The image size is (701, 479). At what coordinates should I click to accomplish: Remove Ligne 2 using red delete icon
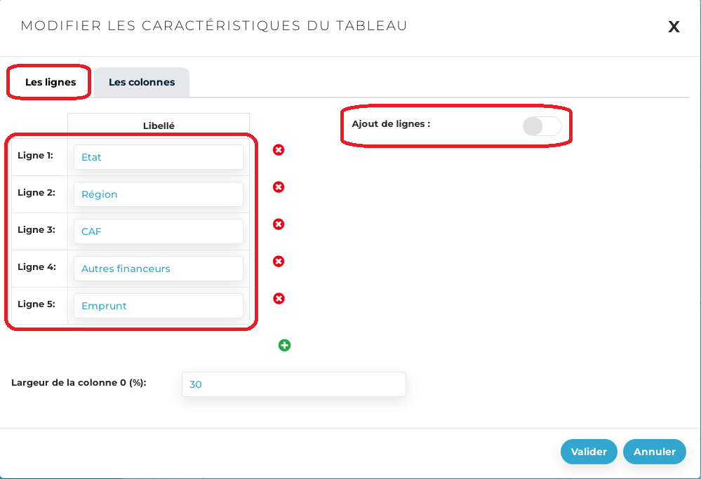pos(279,187)
